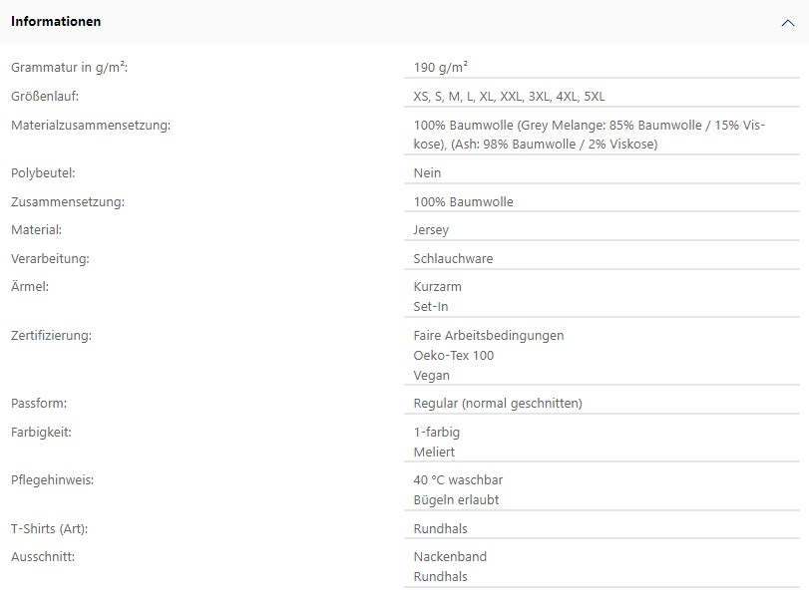Click the Oeko-Tex 100 certification entry
This screenshot has width=809, height=602.
pyautogui.click(x=454, y=356)
